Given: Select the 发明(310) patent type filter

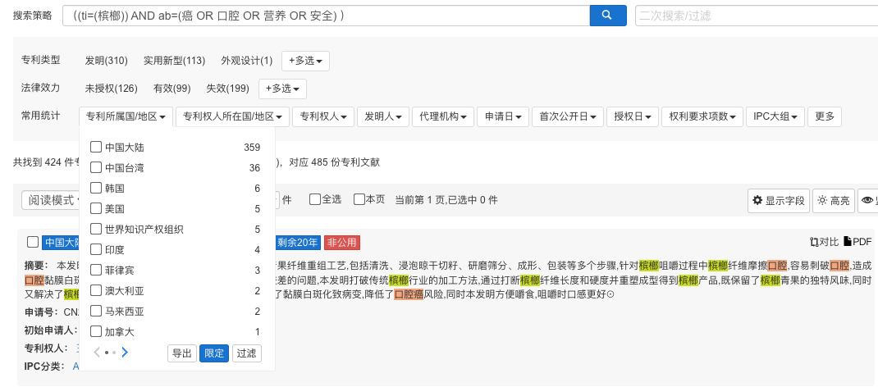Looking at the screenshot, I should [106, 61].
